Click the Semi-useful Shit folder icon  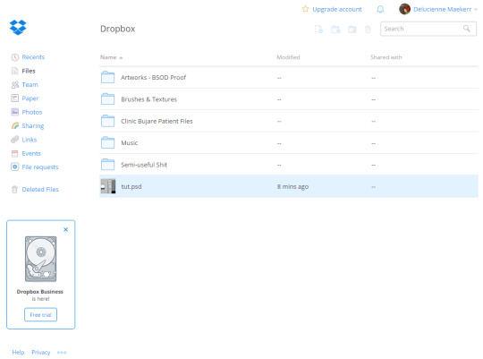click(108, 165)
